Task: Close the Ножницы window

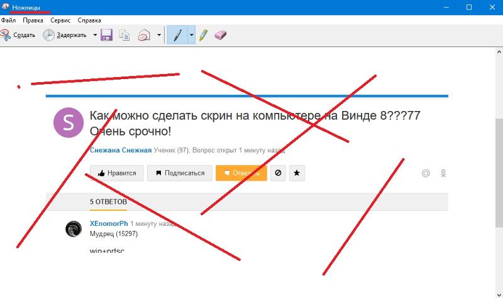Action: coord(492,7)
